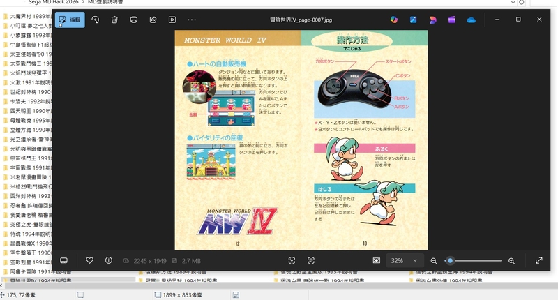The width and height of the screenshot is (558, 300).
Task: Select the 太空戰鬥機II folder
Action: (x=28, y=63)
